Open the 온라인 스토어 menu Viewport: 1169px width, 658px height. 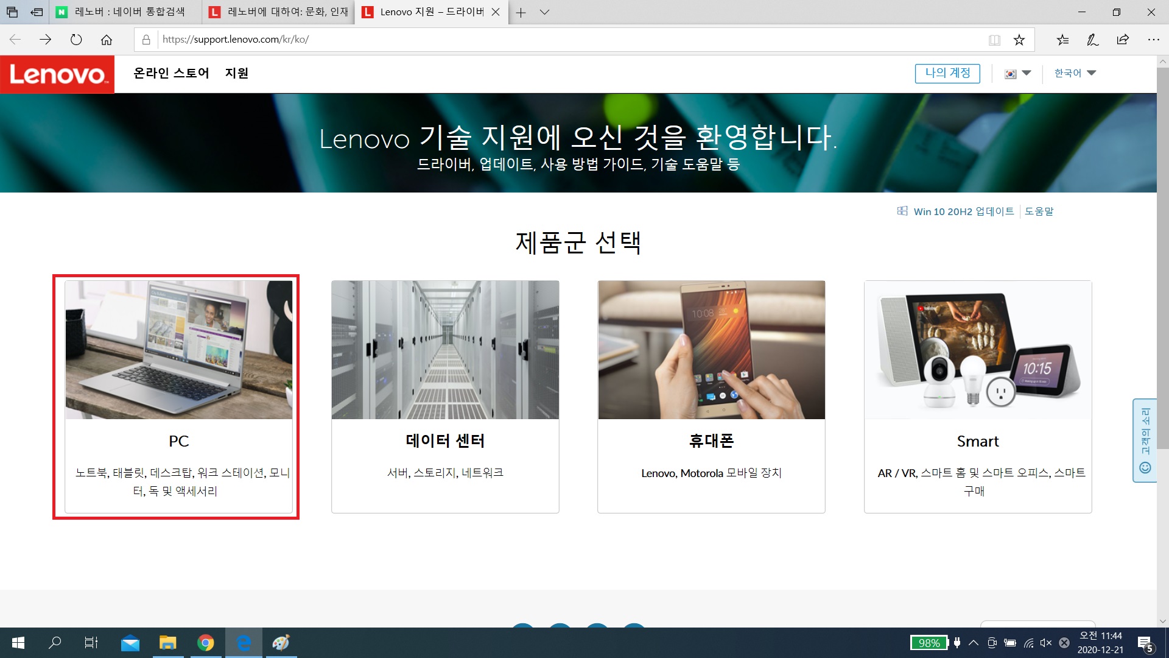pos(171,73)
